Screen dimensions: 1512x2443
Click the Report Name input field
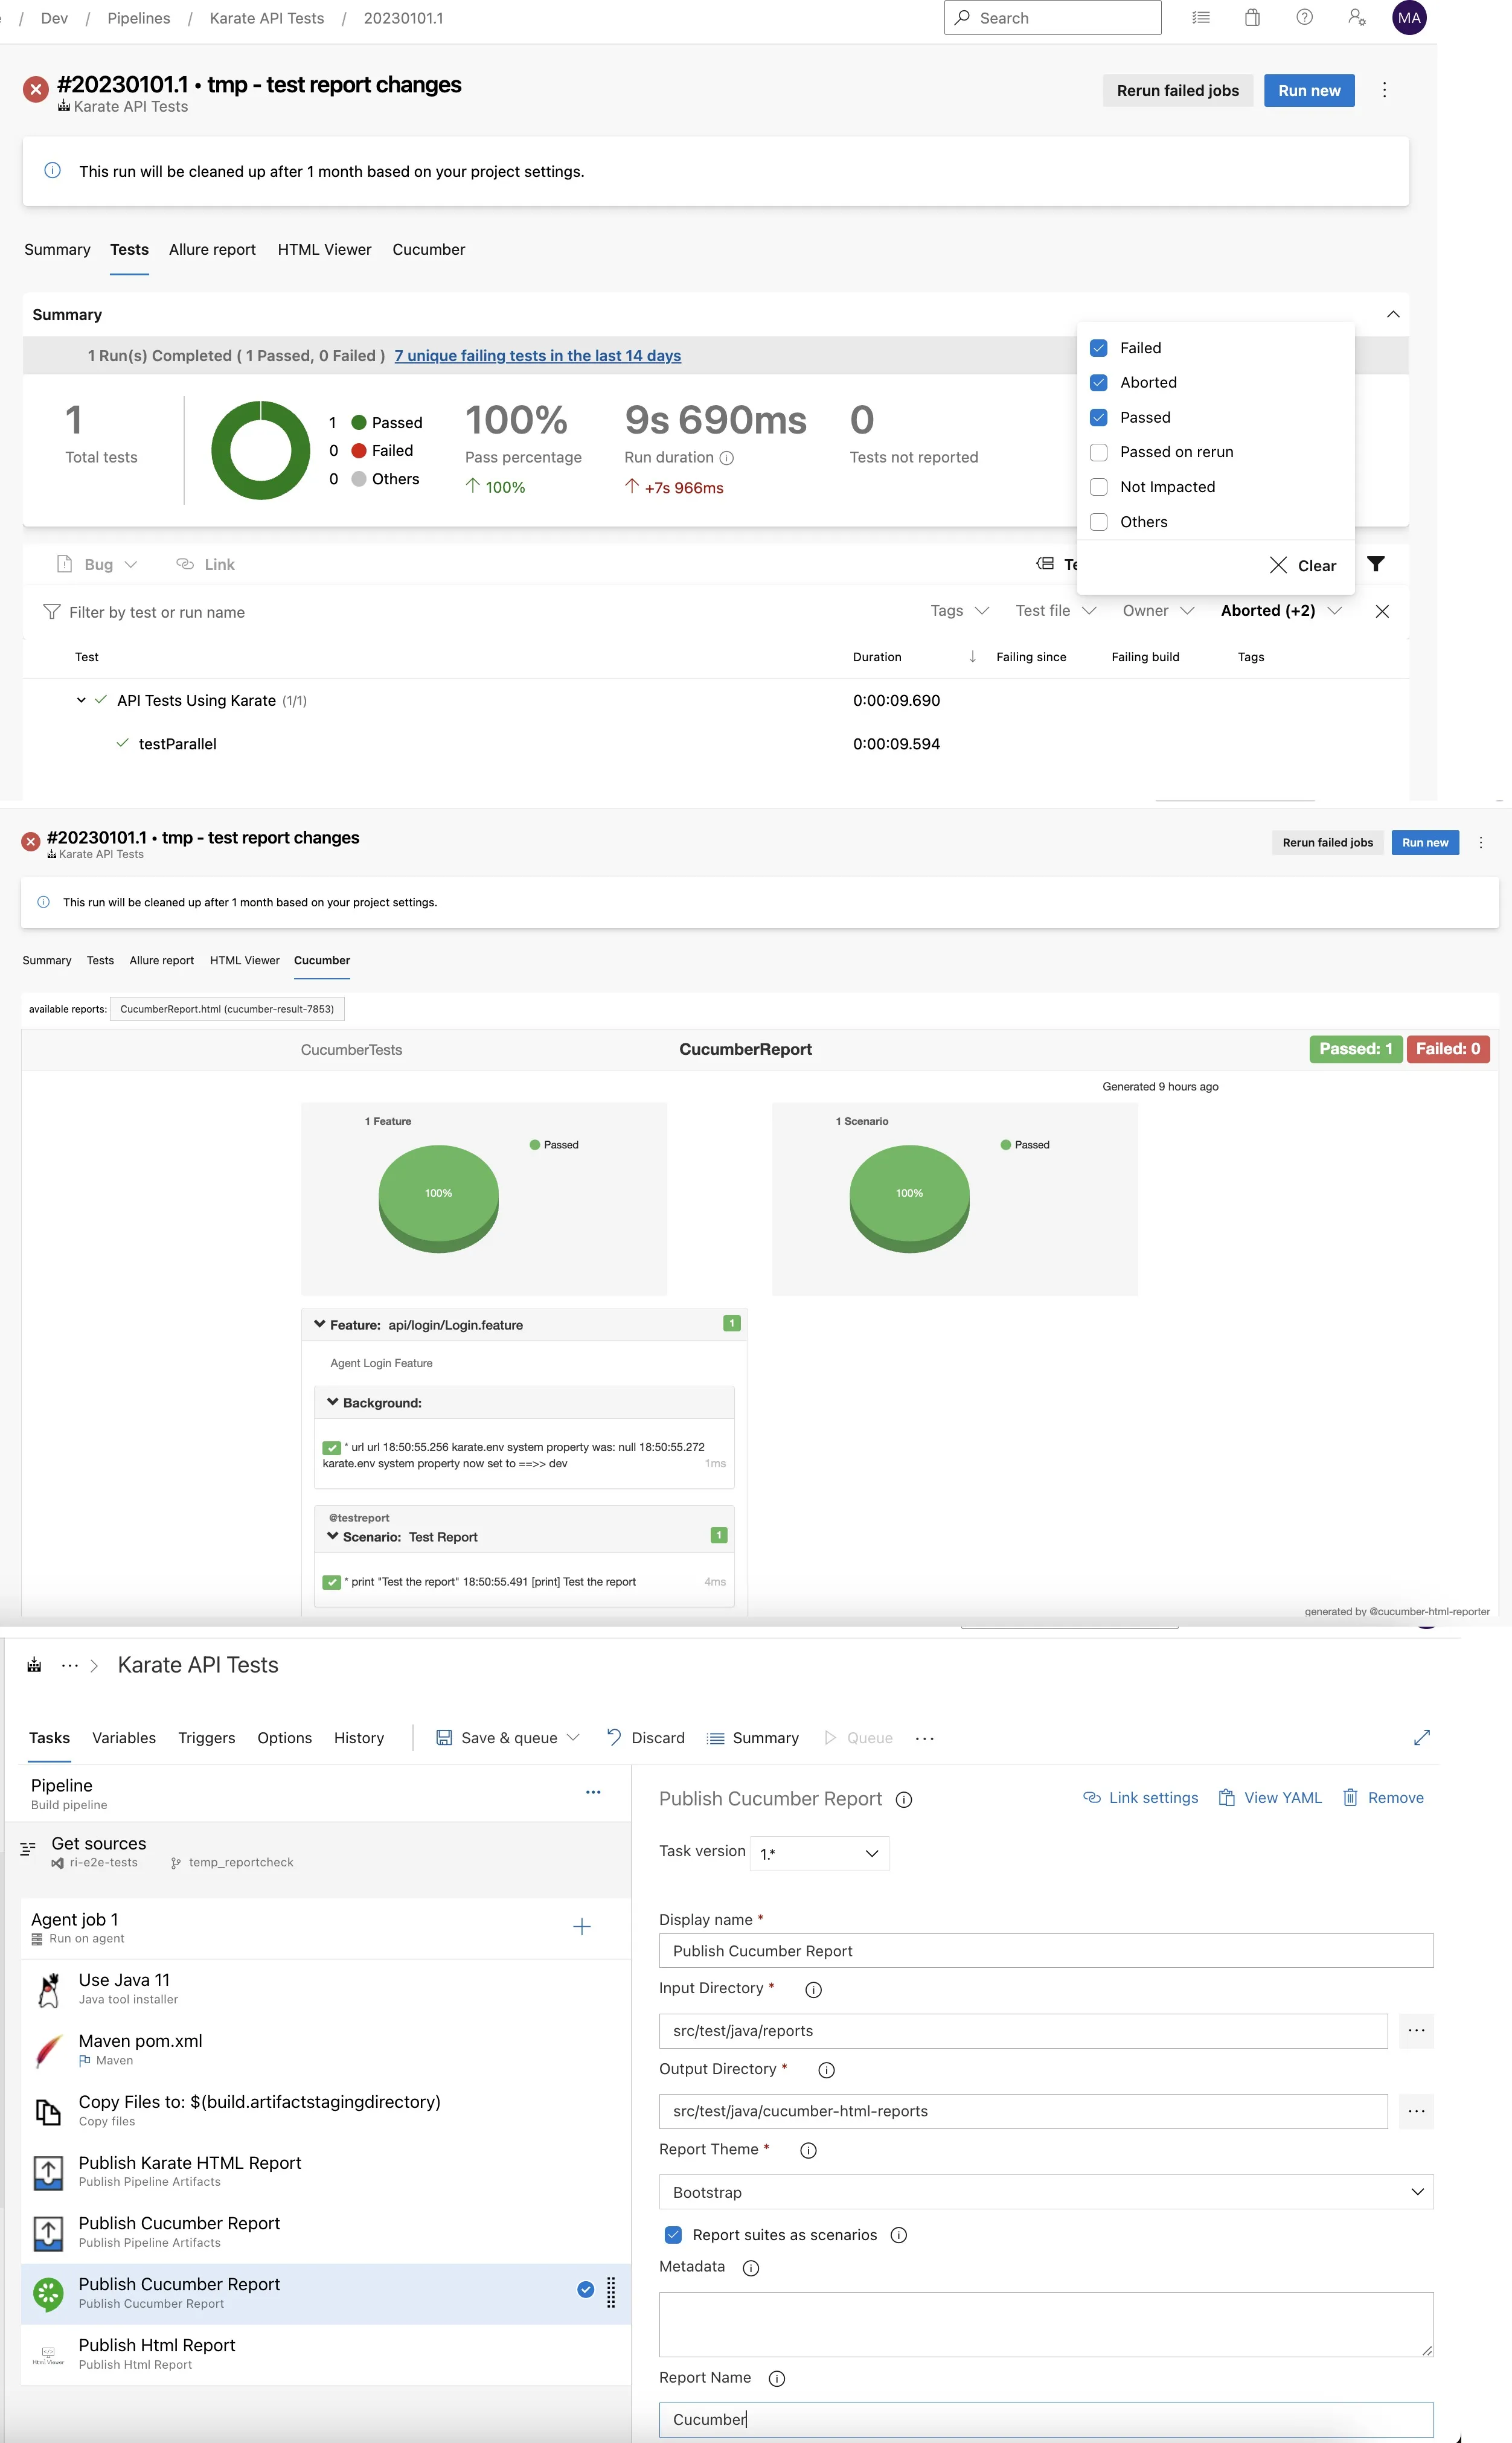pyautogui.click(x=1045, y=2419)
